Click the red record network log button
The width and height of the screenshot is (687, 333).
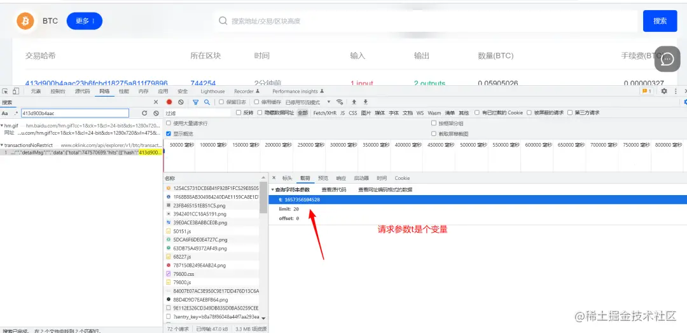tap(169, 102)
